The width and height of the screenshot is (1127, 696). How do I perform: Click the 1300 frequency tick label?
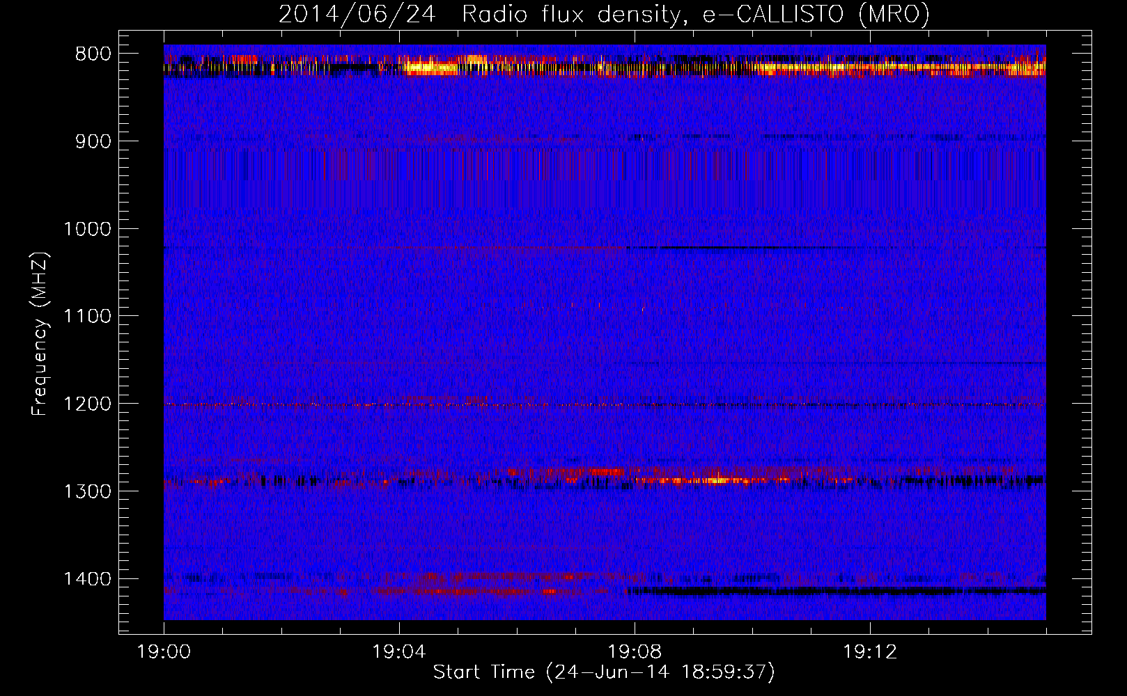88,491
